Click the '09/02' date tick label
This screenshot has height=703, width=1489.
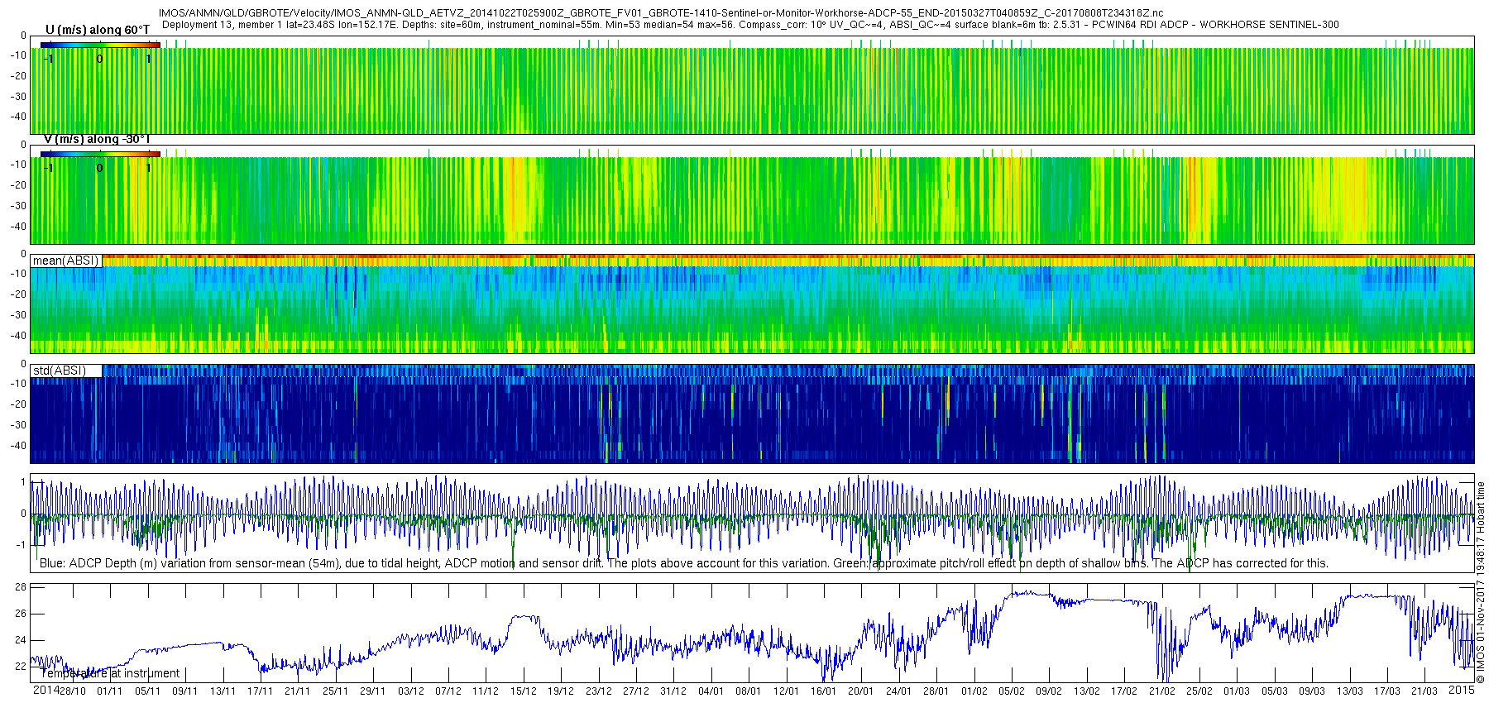point(1049,691)
